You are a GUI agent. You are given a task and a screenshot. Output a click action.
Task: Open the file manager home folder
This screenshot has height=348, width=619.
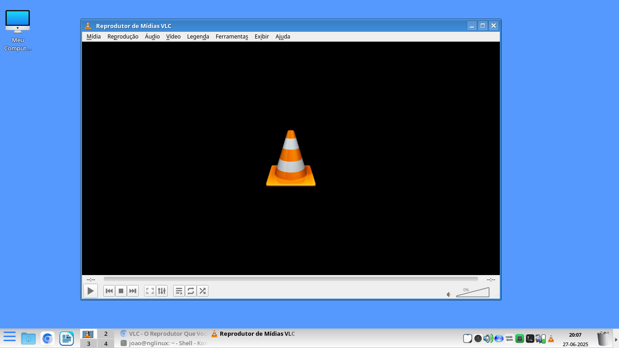29,338
